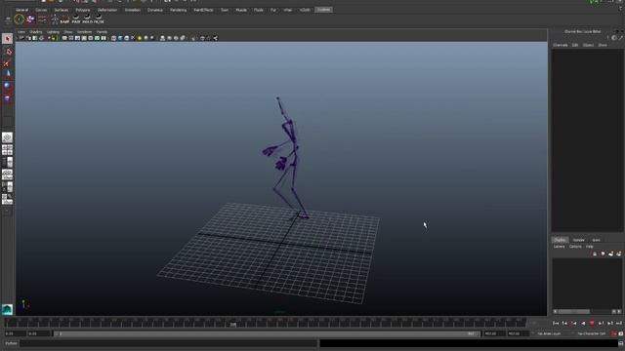Open the Surfaces shelf tab
625x351 pixels.
click(62, 10)
